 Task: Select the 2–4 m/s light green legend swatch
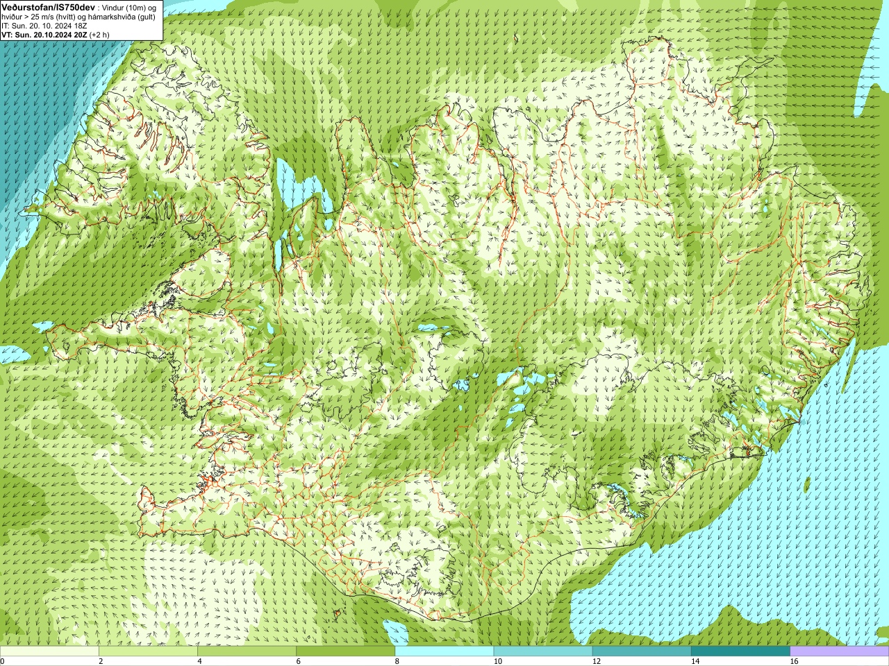click(148, 651)
